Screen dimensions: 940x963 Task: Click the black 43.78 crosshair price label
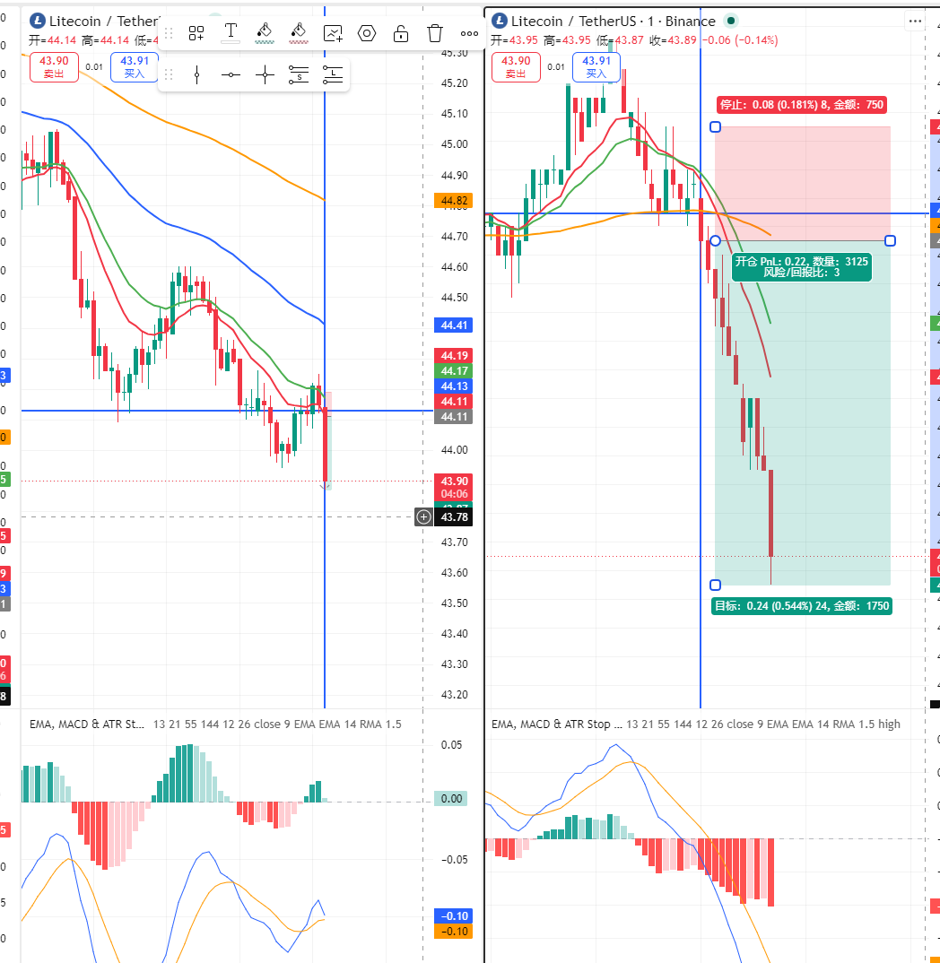[x=454, y=517]
